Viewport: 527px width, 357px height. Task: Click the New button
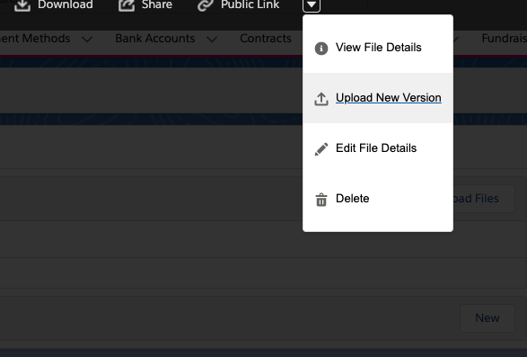point(487,318)
